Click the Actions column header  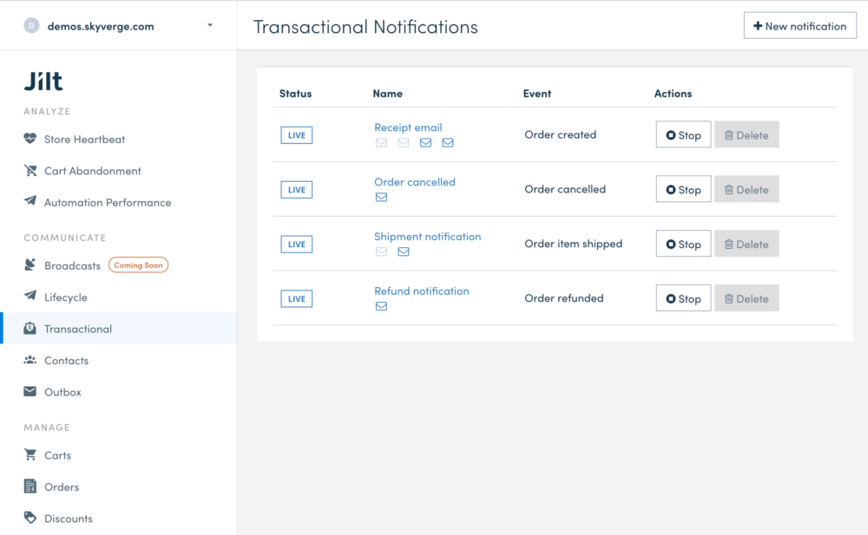[x=673, y=94]
